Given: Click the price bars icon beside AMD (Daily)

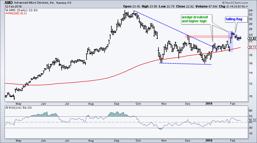Looking at the screenshot, I should click(x=7, y=10).
